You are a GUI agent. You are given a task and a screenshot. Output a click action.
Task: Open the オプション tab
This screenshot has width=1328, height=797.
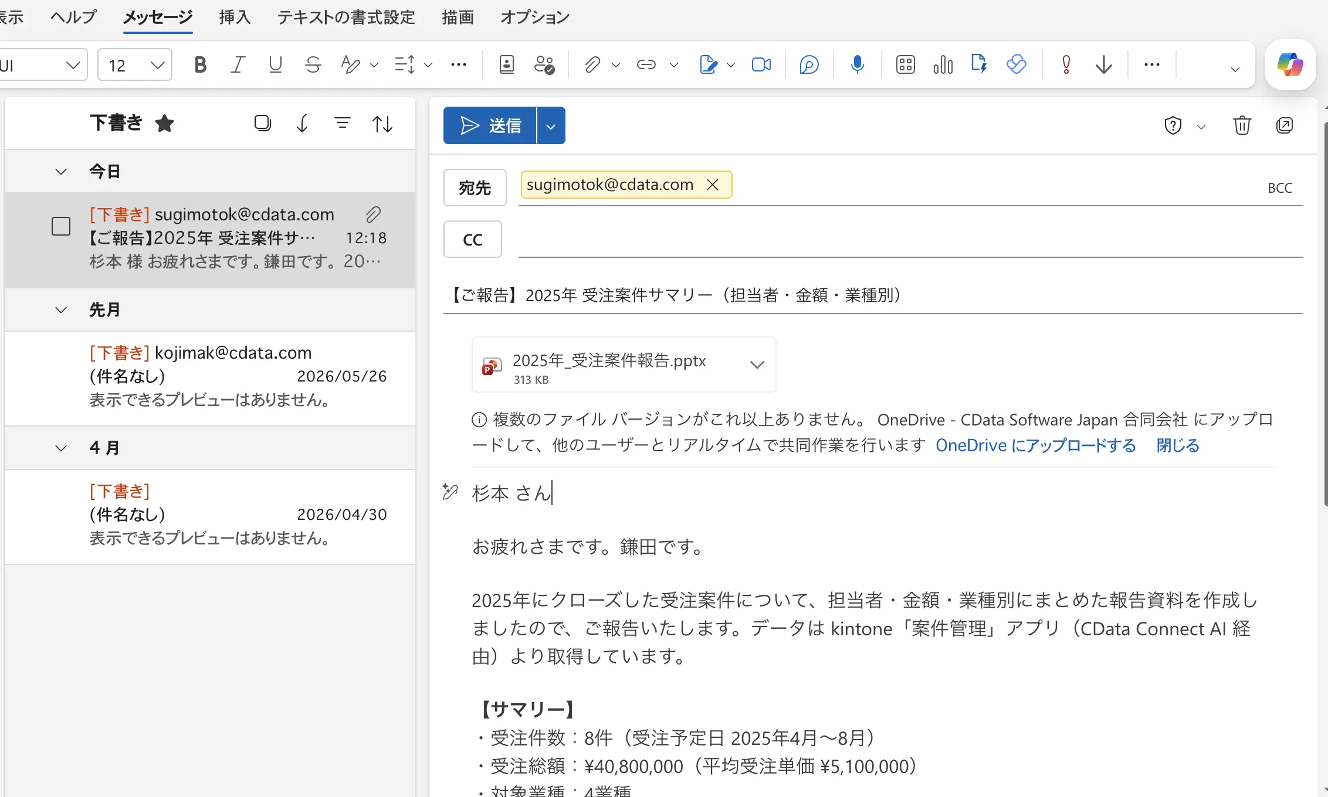click(535, 17)
